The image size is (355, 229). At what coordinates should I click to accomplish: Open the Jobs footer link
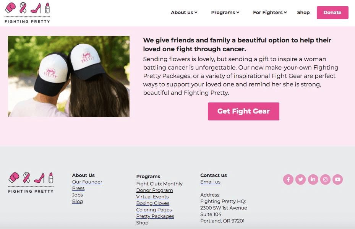click(78, 195)
